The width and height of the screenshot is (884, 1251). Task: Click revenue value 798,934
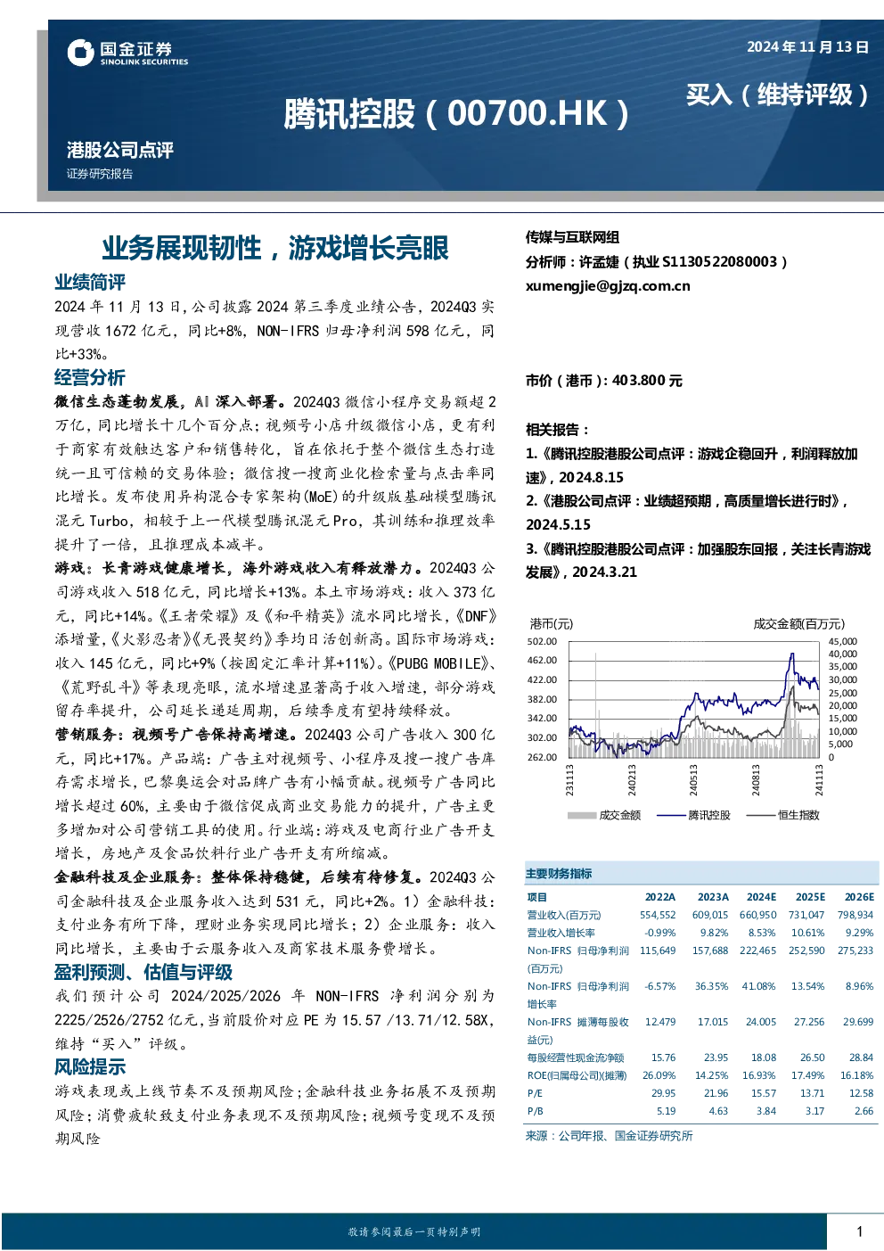point(855,915)
